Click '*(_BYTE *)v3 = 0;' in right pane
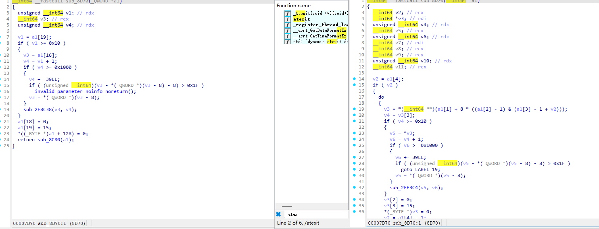Screen dimensions: 599x229 click(x=408, y=212)
